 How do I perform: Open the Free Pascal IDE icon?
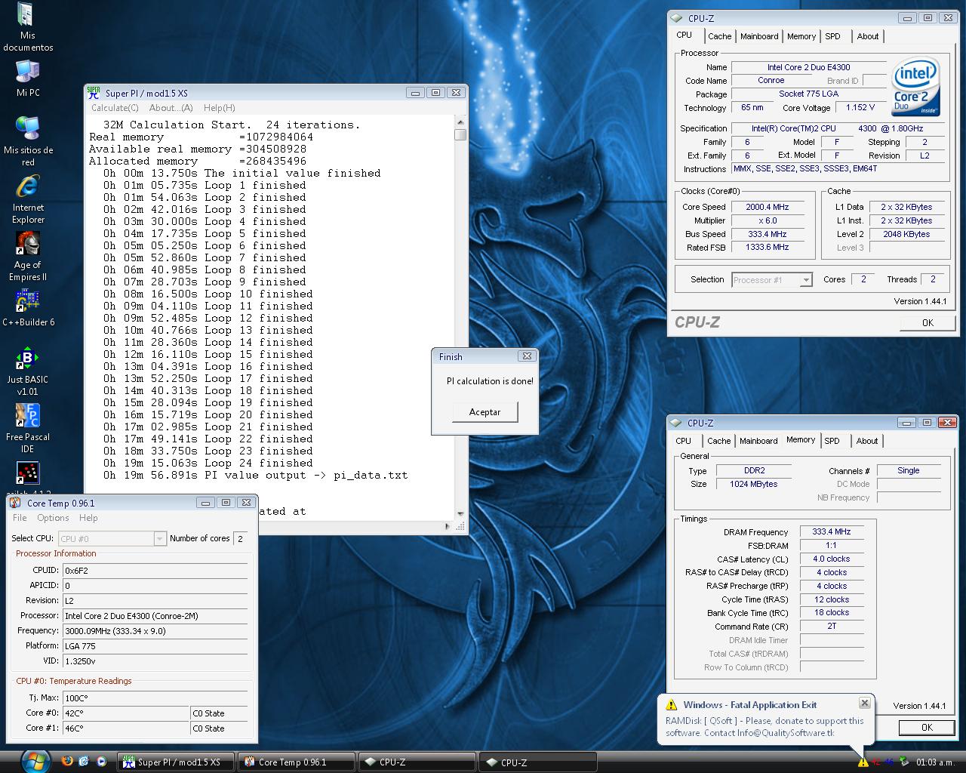pyautogui.click(x=28, y=429)
